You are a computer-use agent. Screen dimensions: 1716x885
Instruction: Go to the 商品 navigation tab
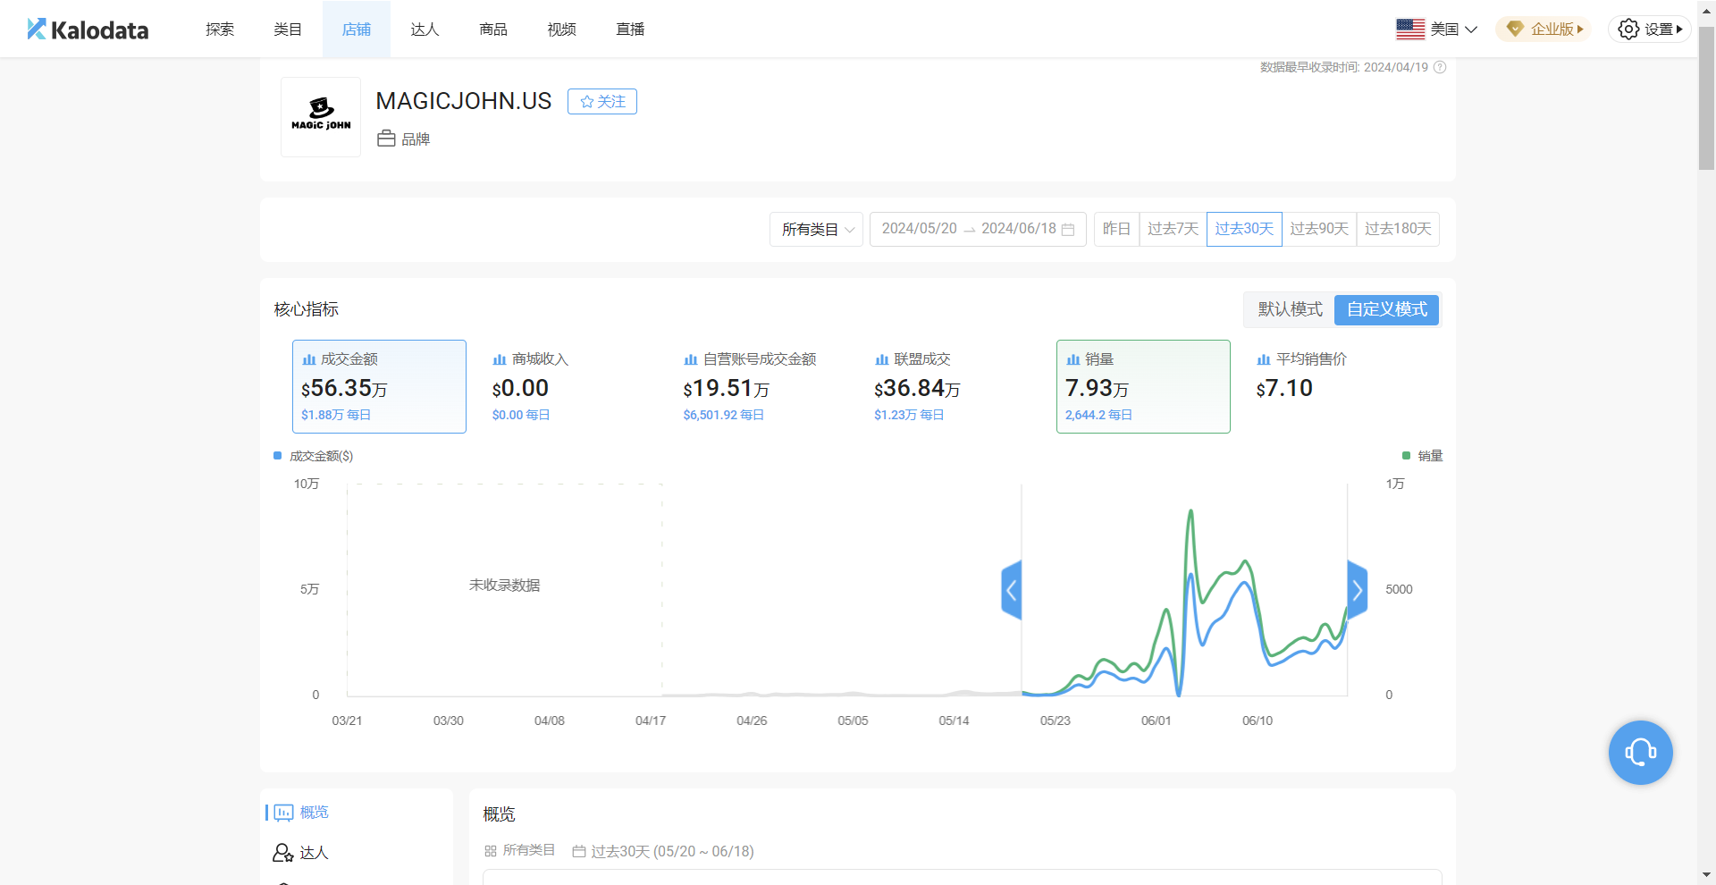[x=493, y=29]
